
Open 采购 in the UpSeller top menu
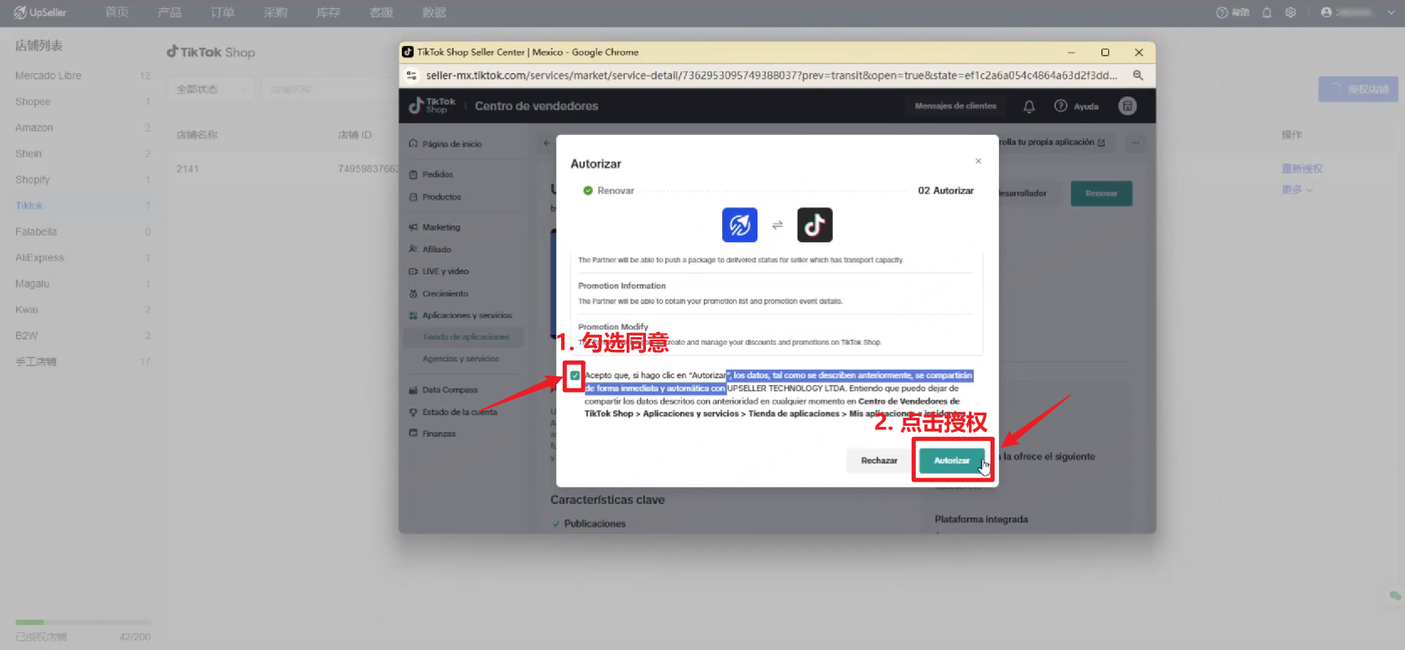click(275, 13)
